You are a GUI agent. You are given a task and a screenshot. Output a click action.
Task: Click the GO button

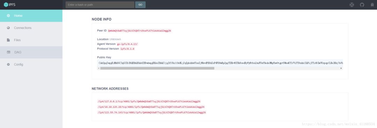[140, 5]
